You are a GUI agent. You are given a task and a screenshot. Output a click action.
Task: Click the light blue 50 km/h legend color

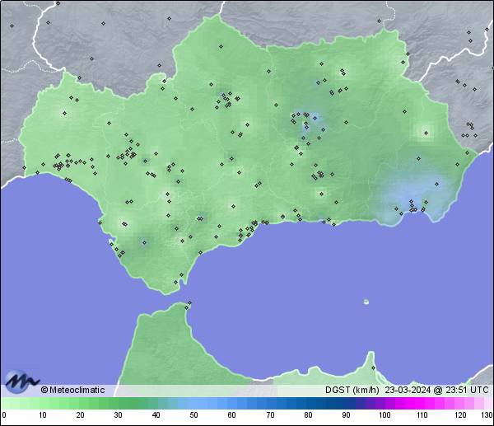tap(193, 404)
